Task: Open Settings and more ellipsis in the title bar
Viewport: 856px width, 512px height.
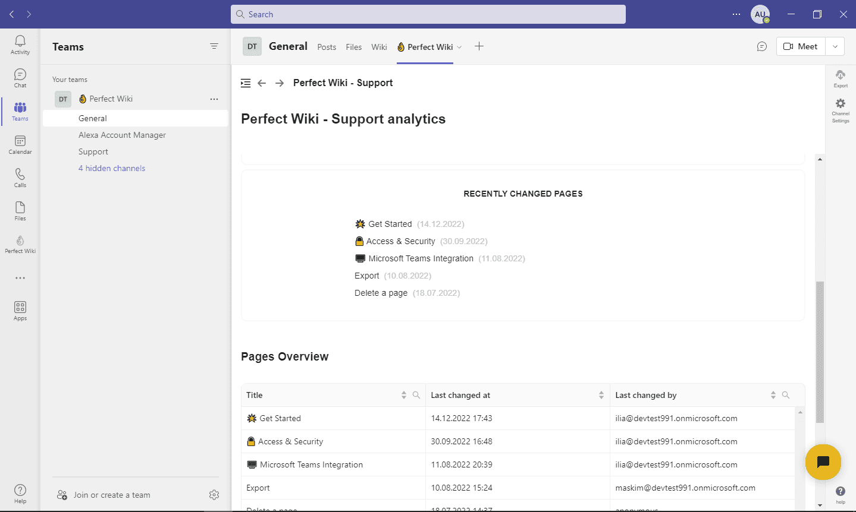Action: coord(736,14)
